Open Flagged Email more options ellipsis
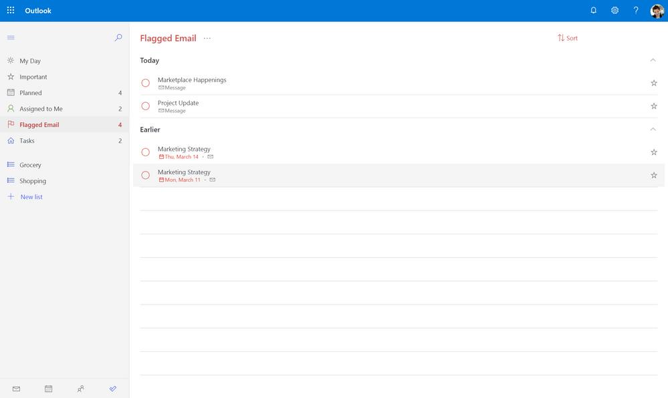The image size is (668, 398). [207, 38]
